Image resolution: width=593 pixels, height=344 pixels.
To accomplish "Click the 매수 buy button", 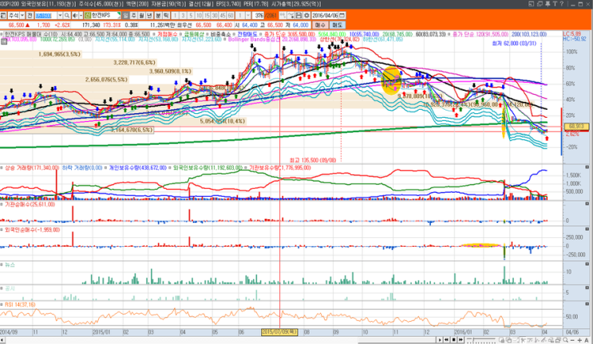I will click(x=320, y=25).
